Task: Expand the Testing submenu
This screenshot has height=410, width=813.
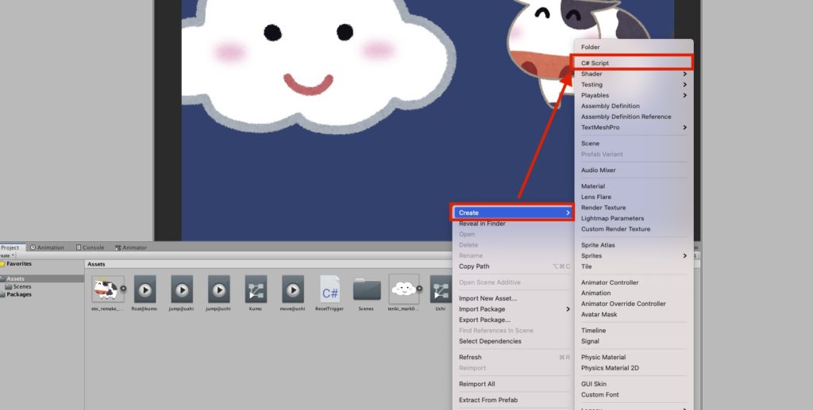Action: tap(634, 84)
